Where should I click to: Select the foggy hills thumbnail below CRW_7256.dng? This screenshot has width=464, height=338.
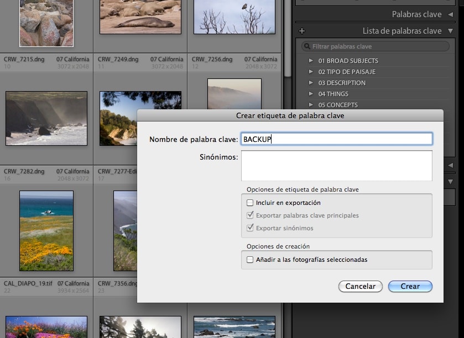pos(234,94)
